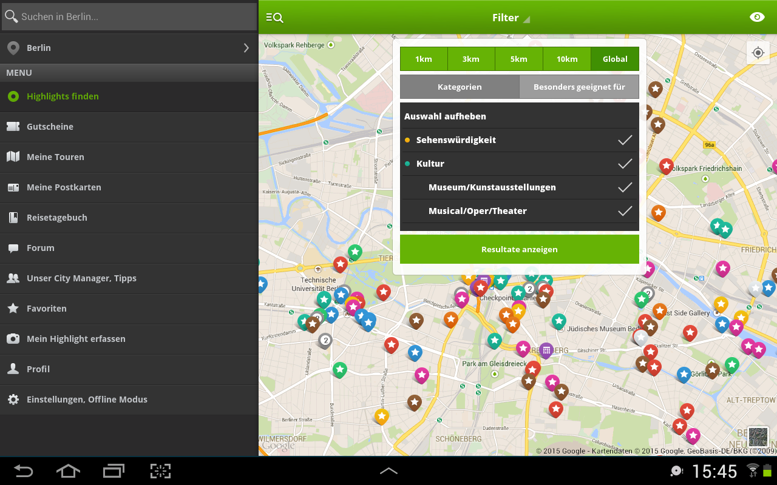Click the Favoriten star icon

[x=13, y=308]
